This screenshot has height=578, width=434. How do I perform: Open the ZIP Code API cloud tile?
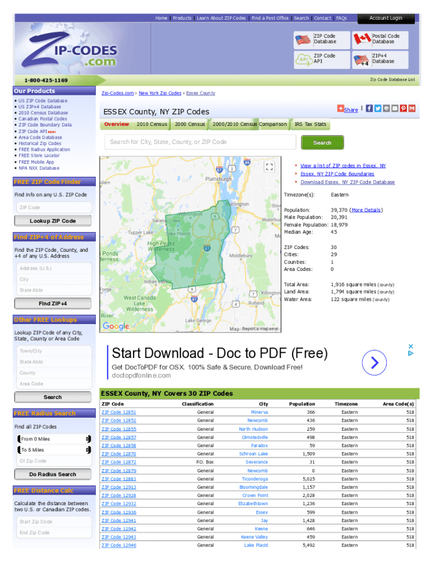point(322,59)
